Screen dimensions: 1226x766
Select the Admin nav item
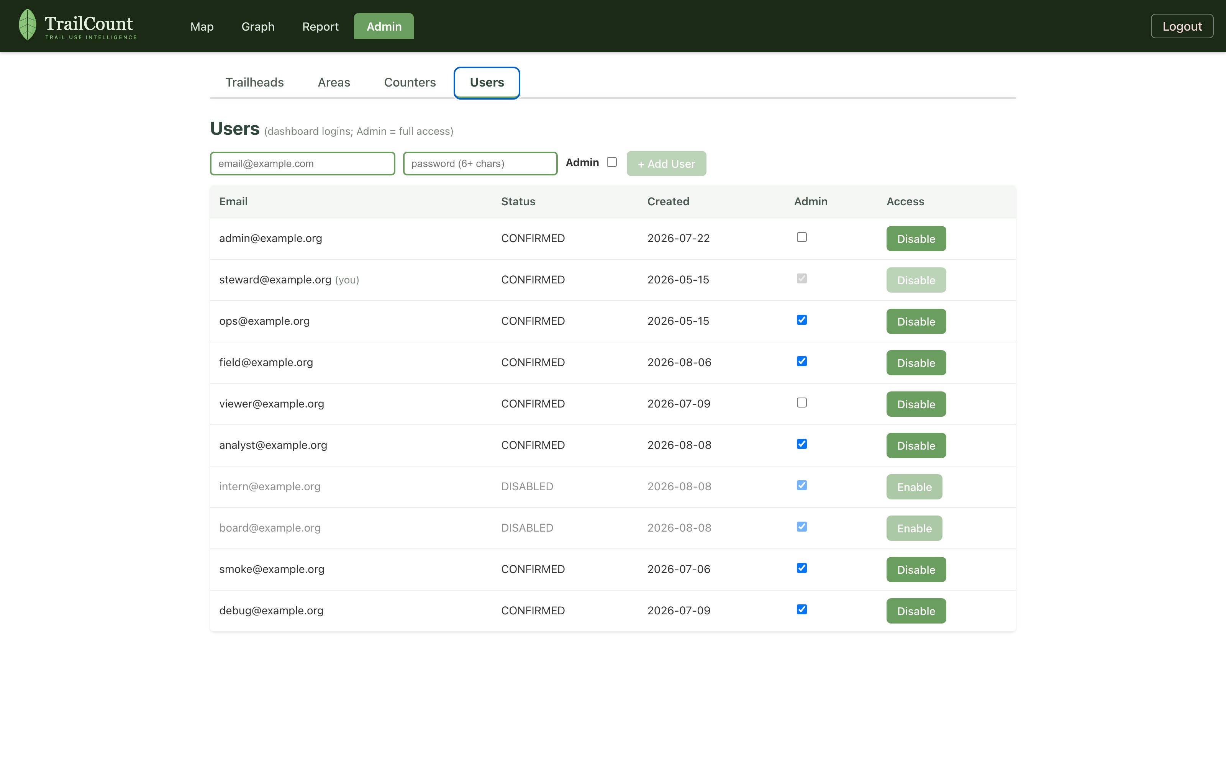(384, 26)
